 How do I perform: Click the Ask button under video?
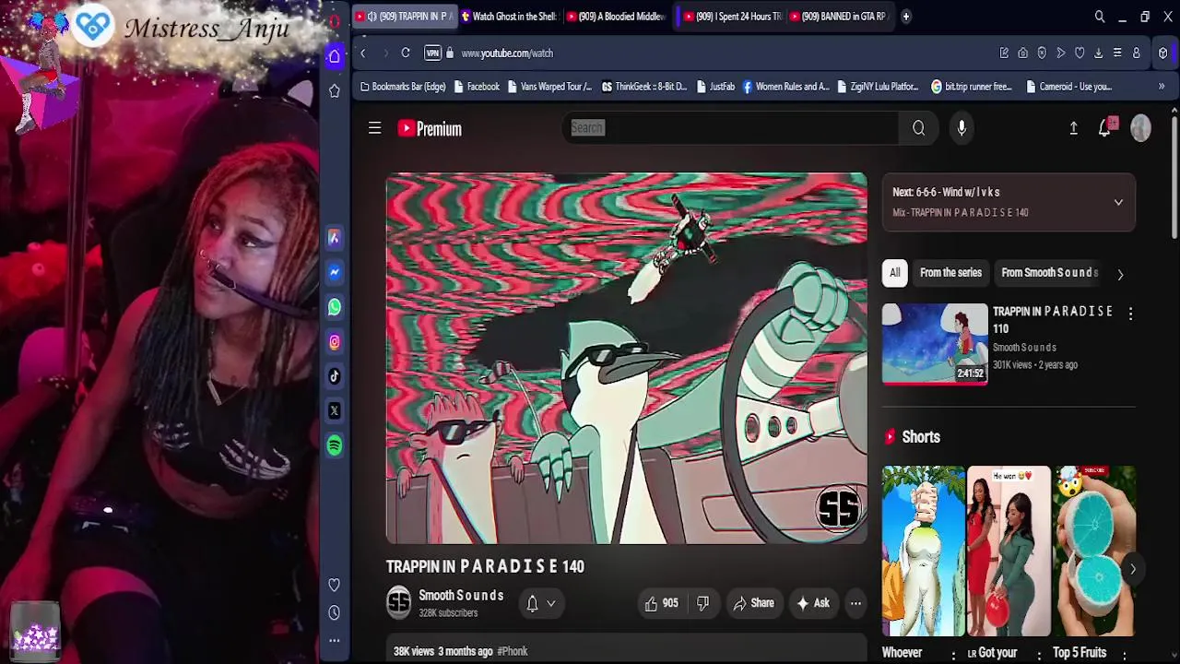coord(813,603)
